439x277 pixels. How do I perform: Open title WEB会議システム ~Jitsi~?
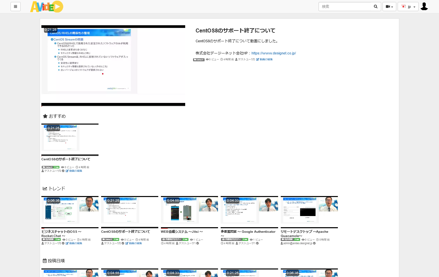pyautogui.click(x=182, y=231)
